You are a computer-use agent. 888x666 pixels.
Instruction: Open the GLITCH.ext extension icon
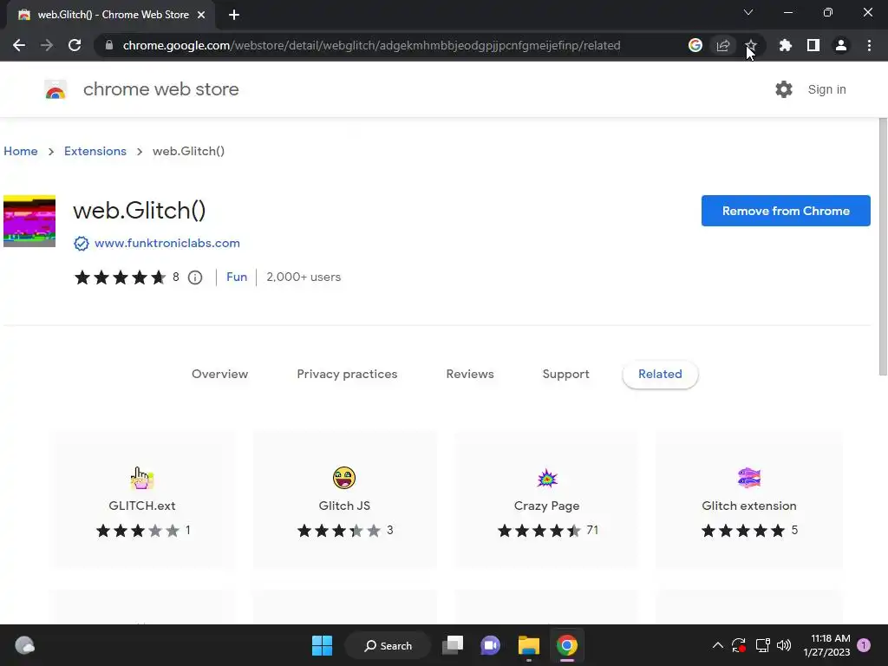(141, 478)
